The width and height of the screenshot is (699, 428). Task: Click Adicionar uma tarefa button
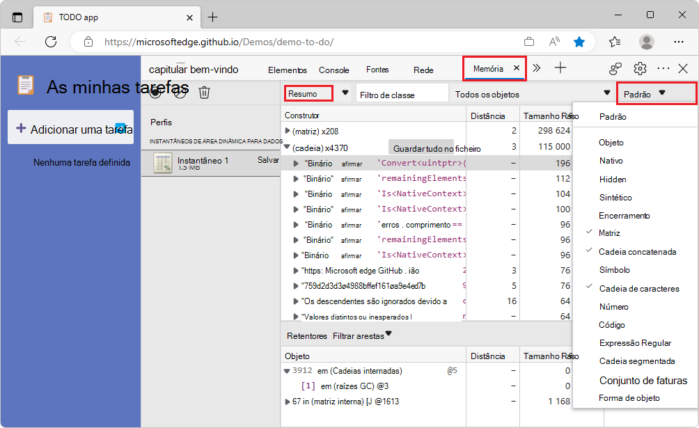70,127
